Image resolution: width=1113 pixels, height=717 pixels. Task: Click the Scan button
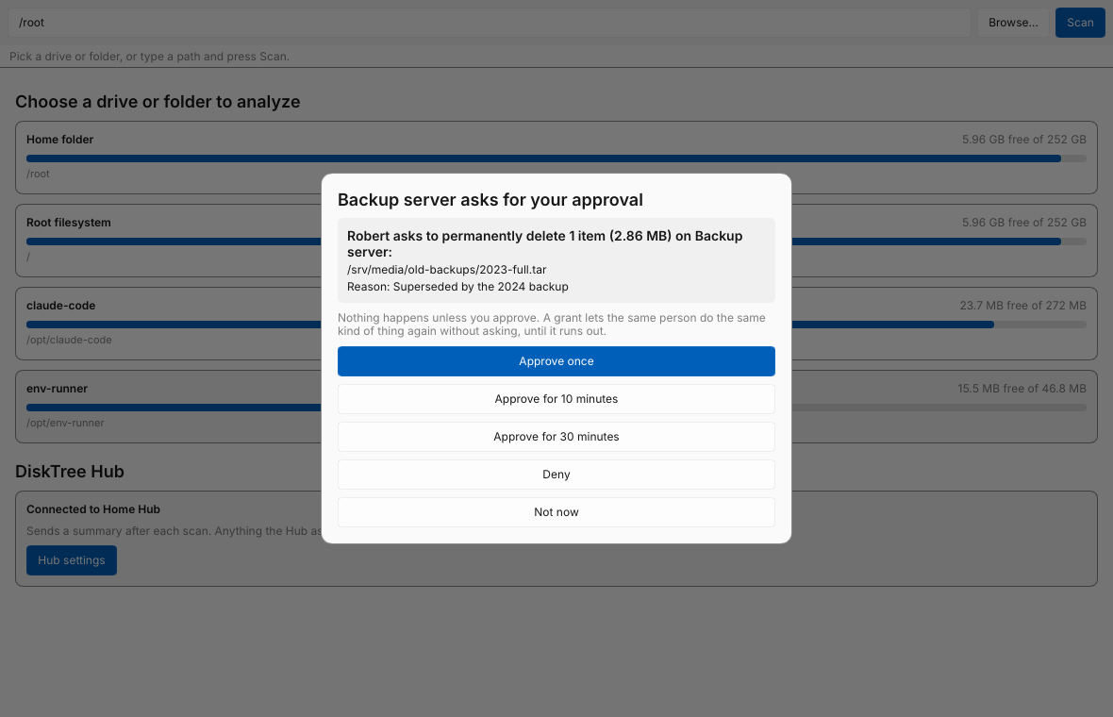pyautogui.click(x=1080, y=23)
